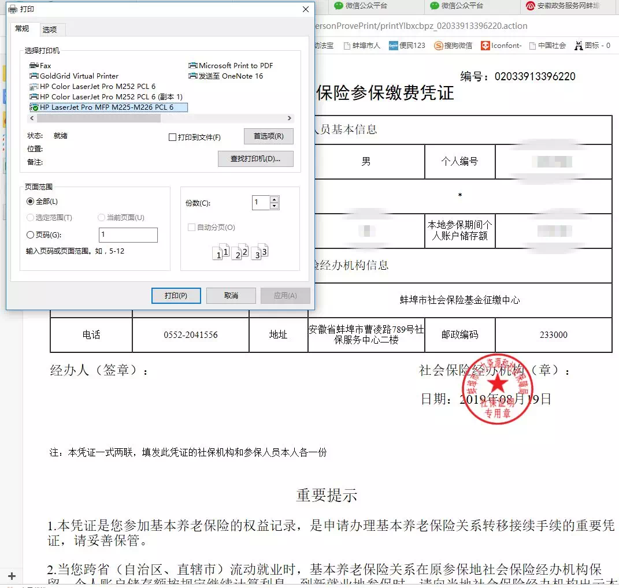The image size is (619, 588).
Task: Click plus icon at bottom left
Action: pyautogui.click(x=12, y=576)
